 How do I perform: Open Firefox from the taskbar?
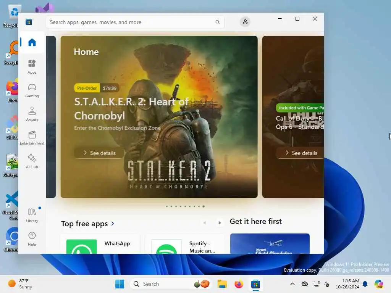pos(239,284)
